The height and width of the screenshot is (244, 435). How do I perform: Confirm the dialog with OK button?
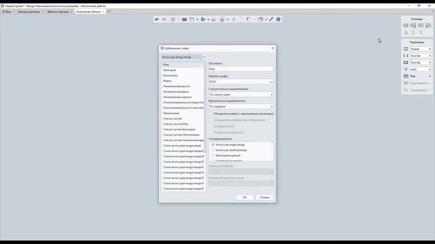[245, 197]
